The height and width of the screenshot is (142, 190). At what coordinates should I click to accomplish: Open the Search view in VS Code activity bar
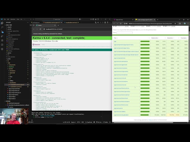[x=2, y=28]
